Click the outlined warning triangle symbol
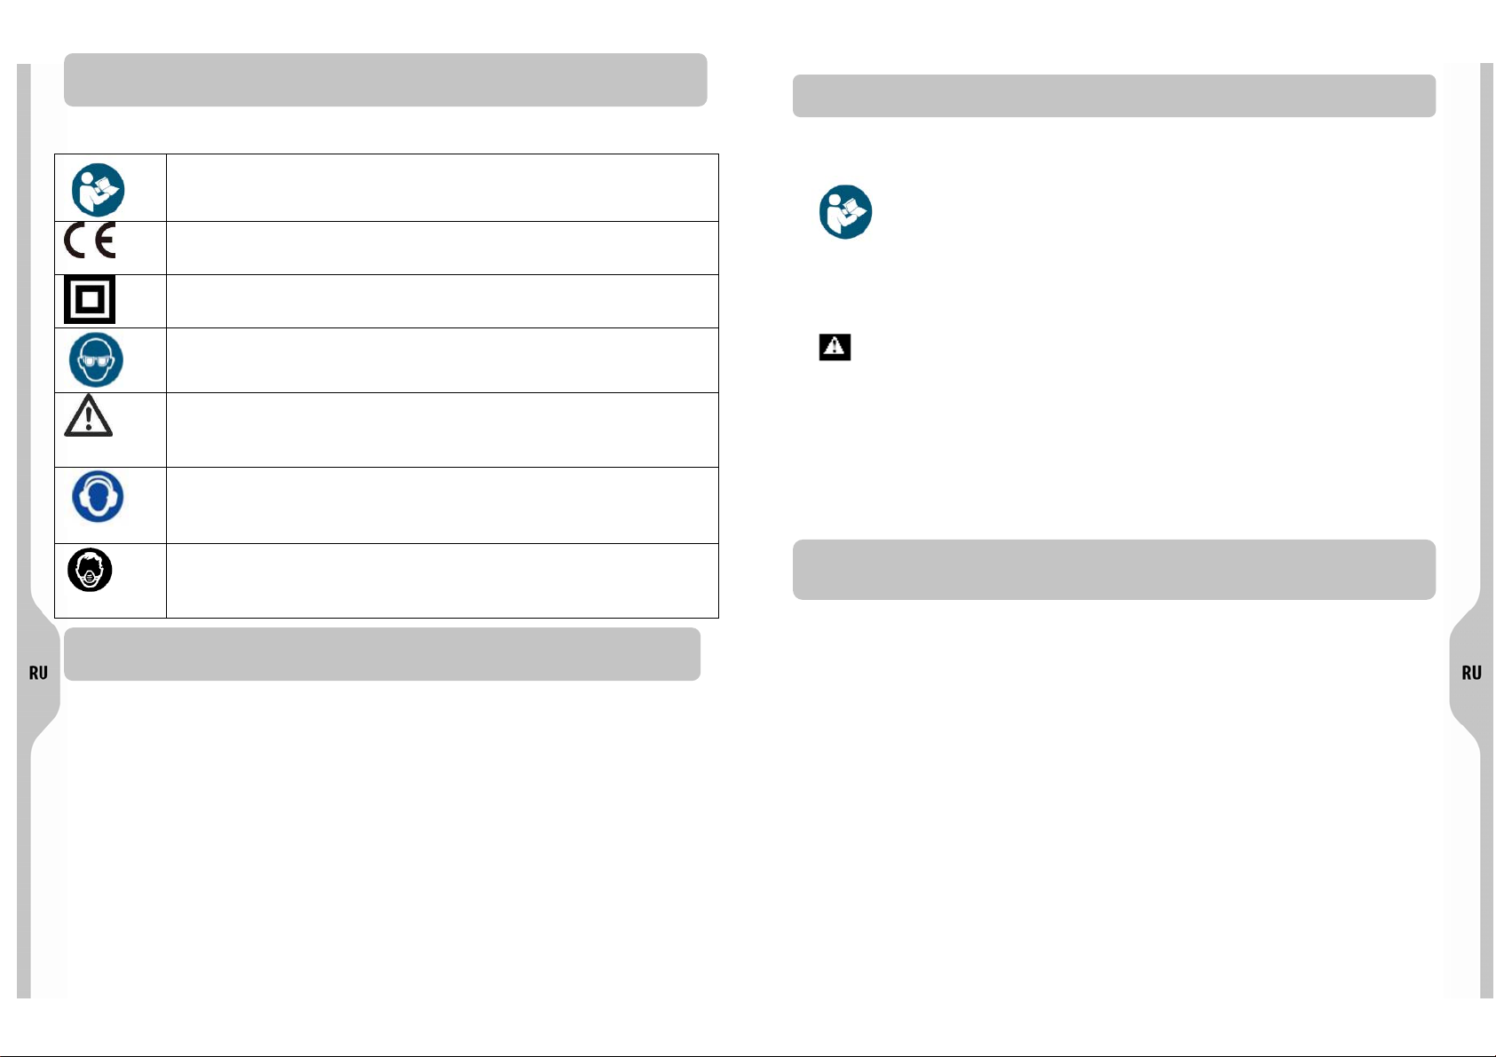 coord(88,415)
